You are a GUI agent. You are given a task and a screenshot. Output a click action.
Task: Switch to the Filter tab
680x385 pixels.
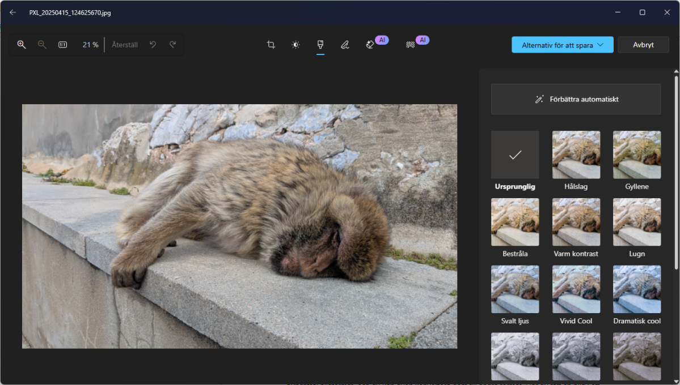pyautogui.click(x=320, y=44)
